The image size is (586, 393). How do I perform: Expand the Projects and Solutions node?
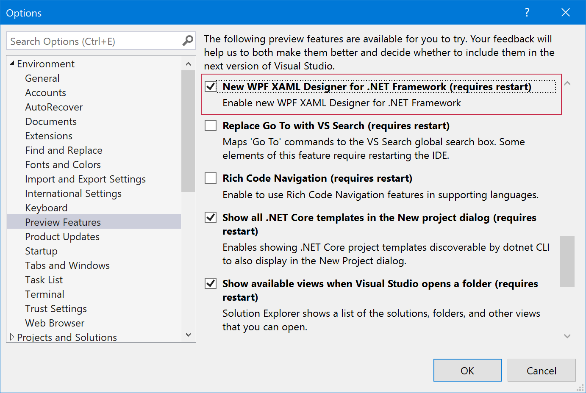[12, 337]
